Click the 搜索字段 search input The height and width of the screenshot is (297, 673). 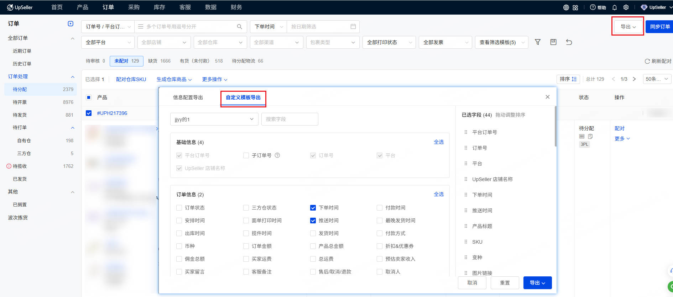point(289,119)
